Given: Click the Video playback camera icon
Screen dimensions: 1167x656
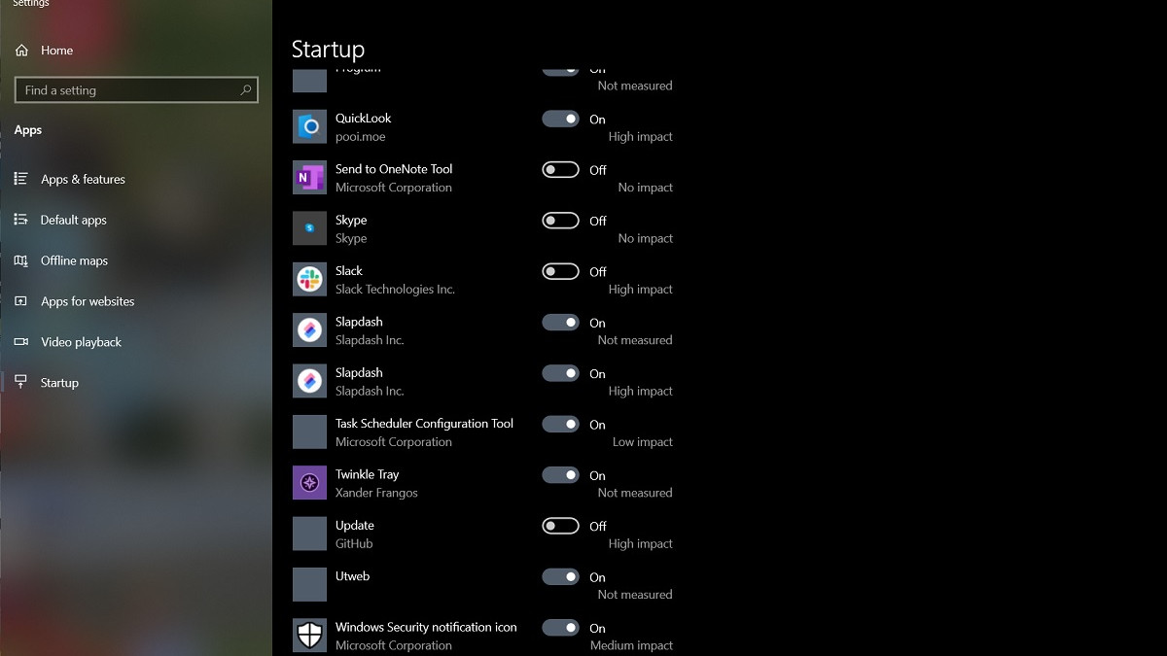Looking at the screenshot, I should [x=20, y=342].
